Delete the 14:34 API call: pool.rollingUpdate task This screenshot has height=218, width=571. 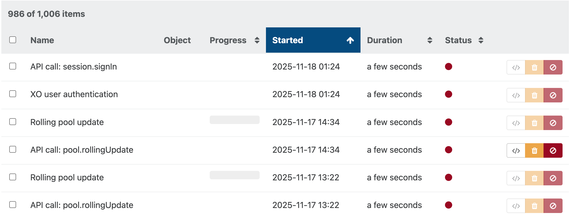tap(534, 151)
